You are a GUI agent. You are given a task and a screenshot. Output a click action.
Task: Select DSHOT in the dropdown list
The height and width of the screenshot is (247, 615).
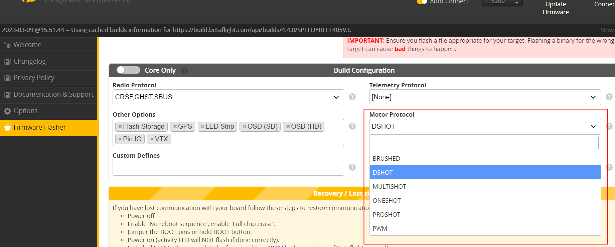point(485,173)
